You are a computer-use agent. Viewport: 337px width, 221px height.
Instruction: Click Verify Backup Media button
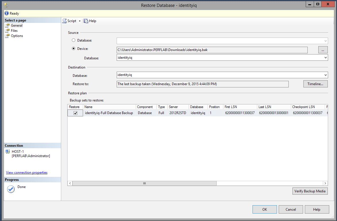(310, 191)
